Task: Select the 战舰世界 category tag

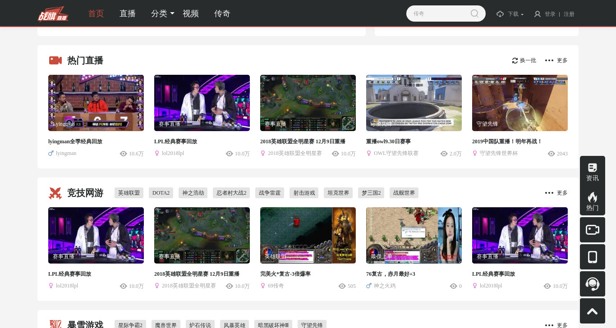Action: point(404,193)
